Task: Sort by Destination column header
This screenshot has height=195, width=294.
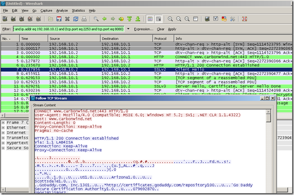Action: (126, 39)
